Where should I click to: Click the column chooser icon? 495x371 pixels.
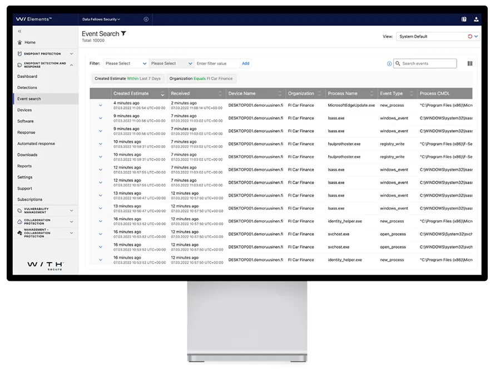(x=470, y=64)
